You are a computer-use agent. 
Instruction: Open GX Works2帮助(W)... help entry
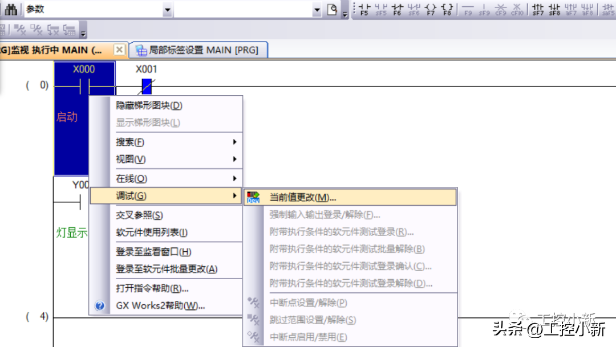coord(160,305)
